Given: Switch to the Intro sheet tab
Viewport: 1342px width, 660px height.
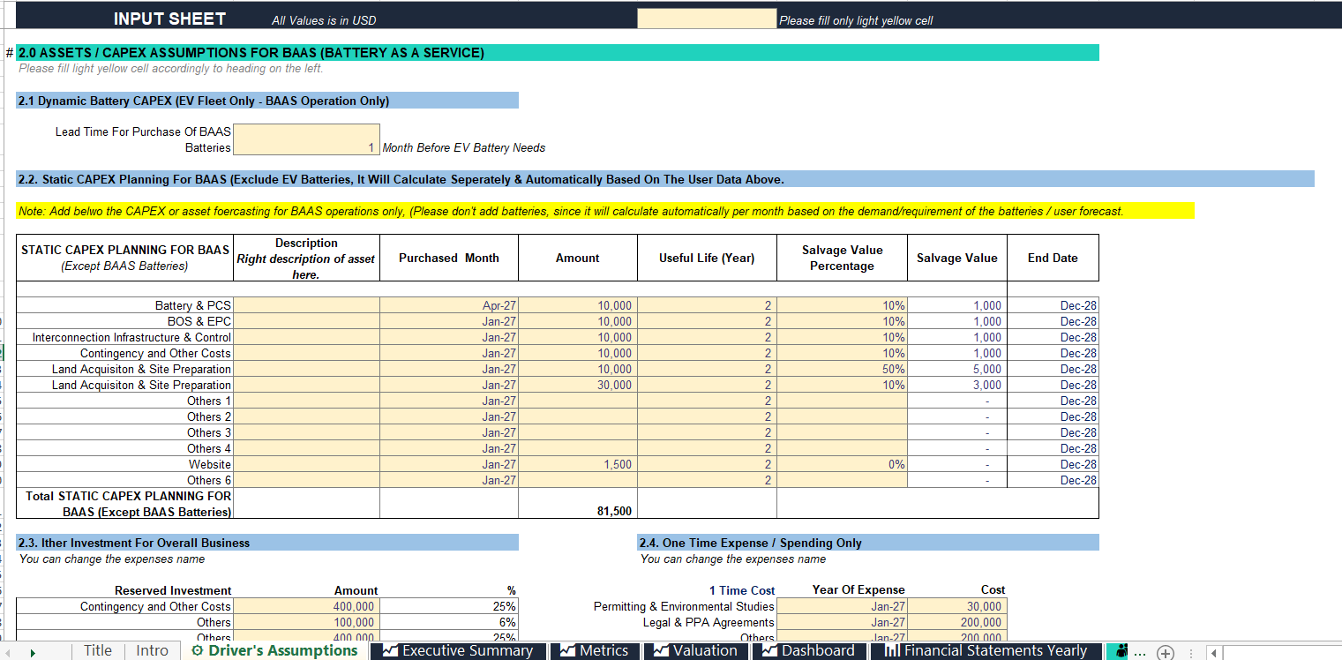Looking at the screenshot, I should pos(152,650).
